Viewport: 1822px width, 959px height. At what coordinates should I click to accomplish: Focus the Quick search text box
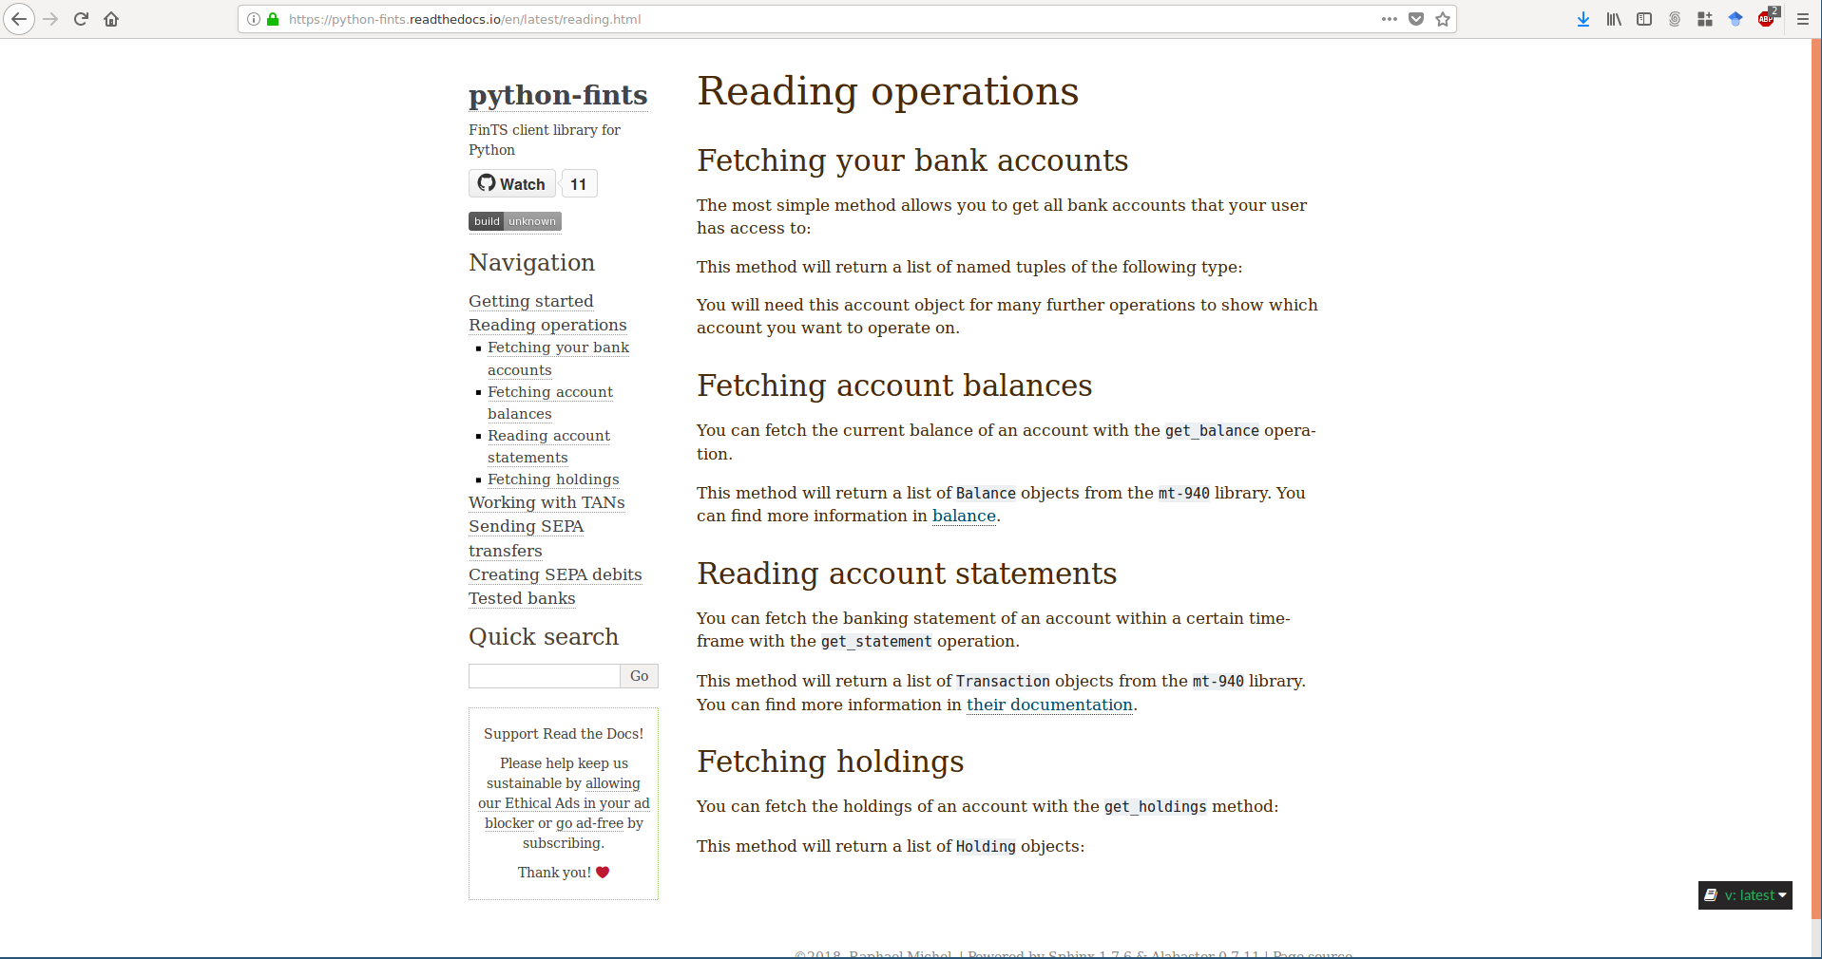[545, 676]
